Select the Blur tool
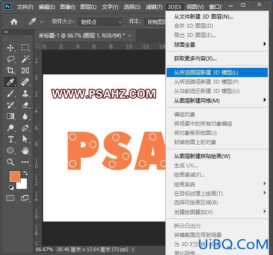The width and height of the screenshot is (273, 255). 25,116
